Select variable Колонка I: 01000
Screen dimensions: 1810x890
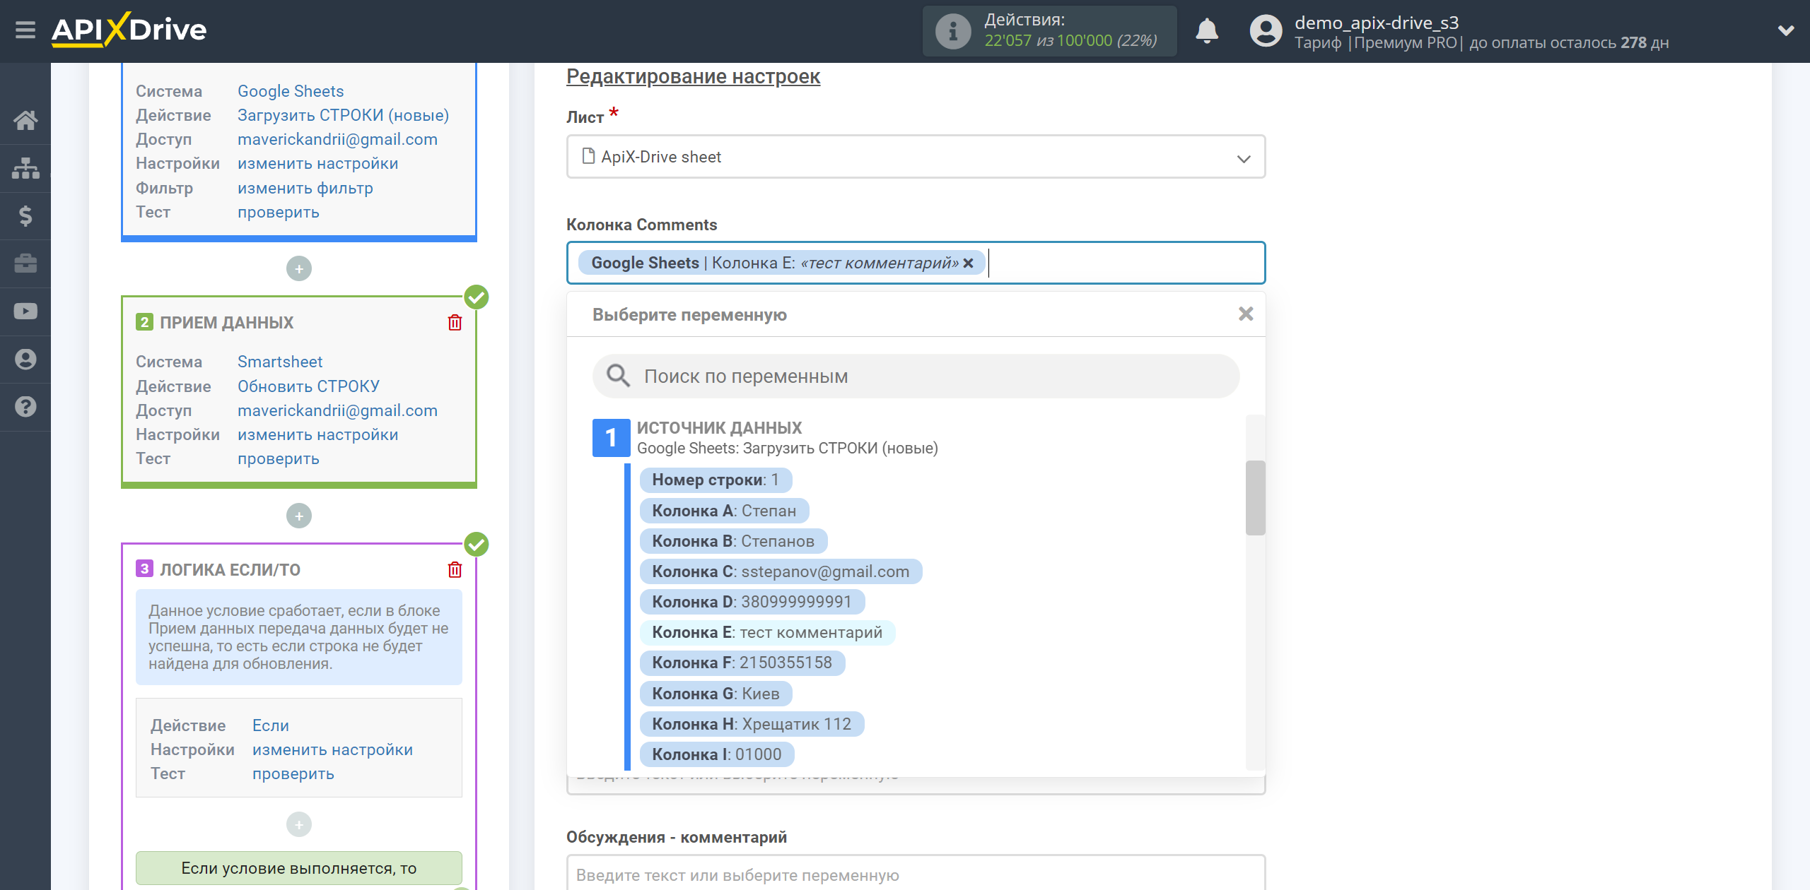click(717, 754)
